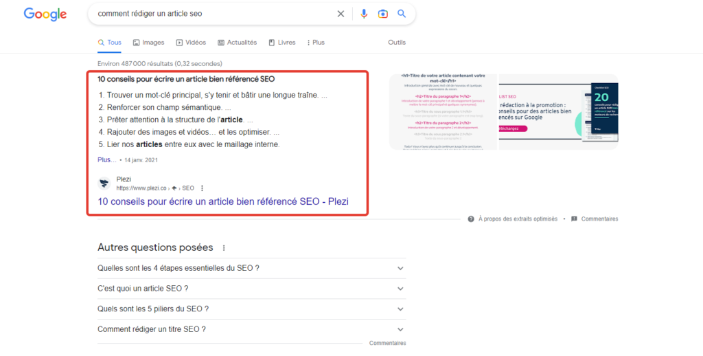Switch to the Vidéos tab
703x356 pixels.
191,43
